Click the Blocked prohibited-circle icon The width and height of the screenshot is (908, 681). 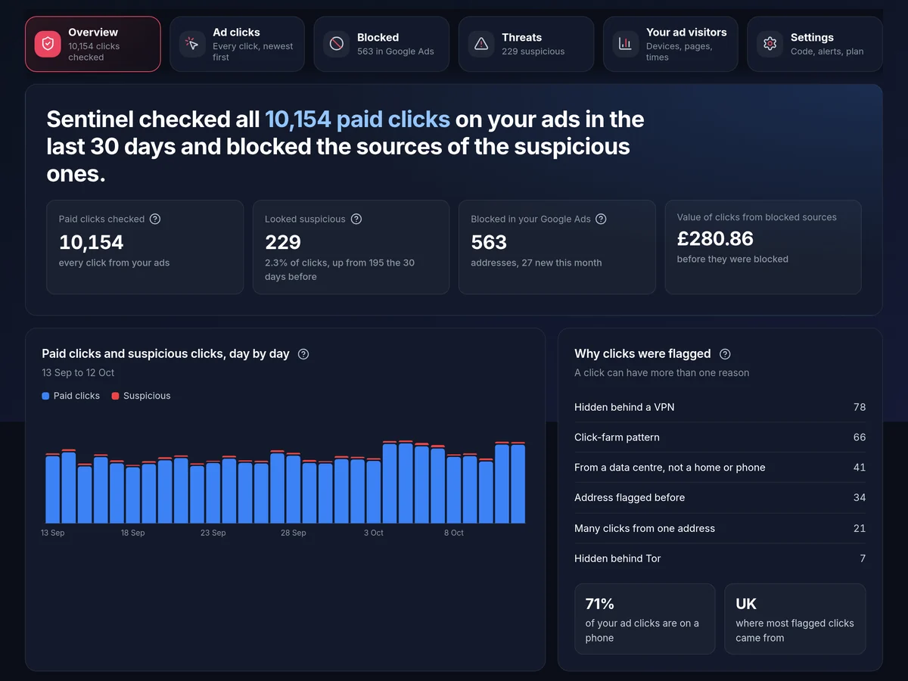337,44
